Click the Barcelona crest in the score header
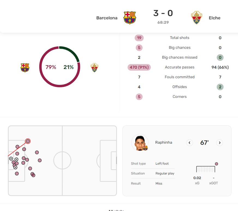238x211 pixels. [130, 18]
